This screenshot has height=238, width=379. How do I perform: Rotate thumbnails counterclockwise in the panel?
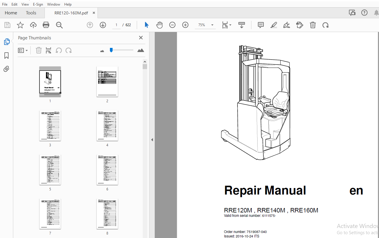click(x=59, y=51)
